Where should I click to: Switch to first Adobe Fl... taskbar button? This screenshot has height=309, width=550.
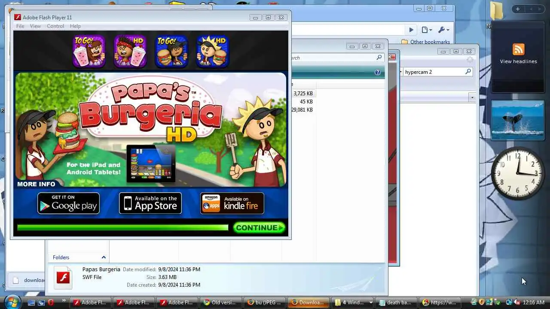tap(90, 303)
